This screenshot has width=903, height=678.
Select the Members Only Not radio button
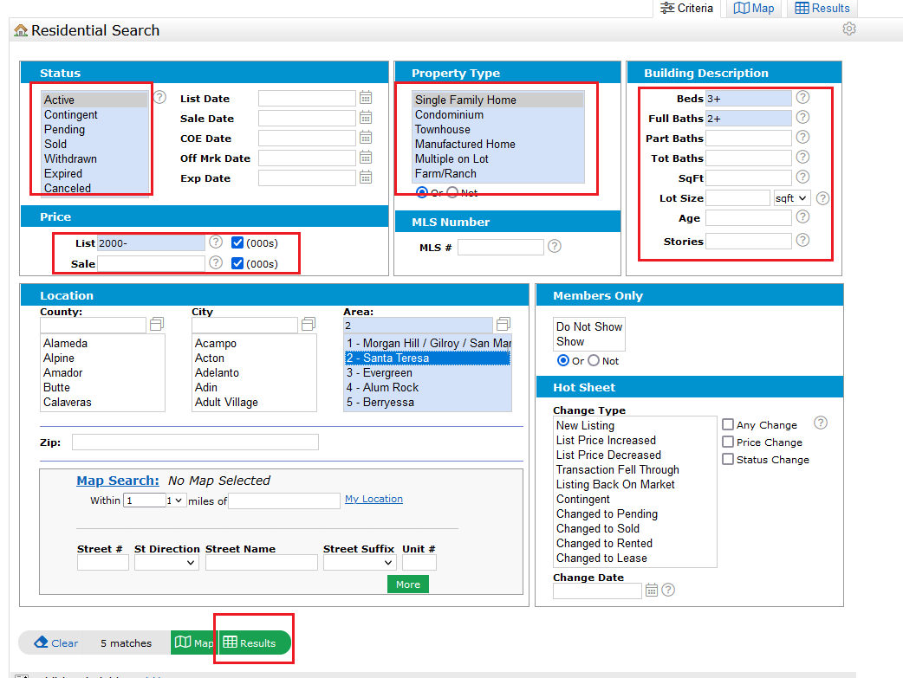pyautogui.click(x=594, y=360)
